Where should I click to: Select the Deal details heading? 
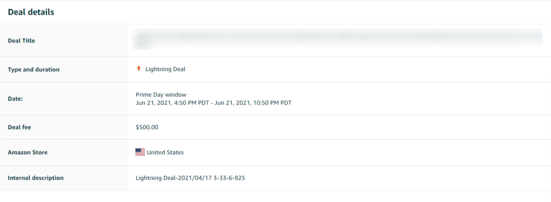(31, 12)
